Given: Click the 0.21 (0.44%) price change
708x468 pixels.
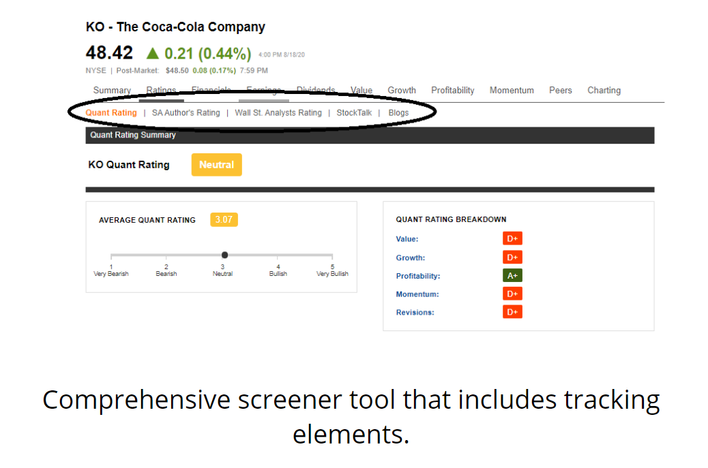Looking at the screenshot, I should point(208,54).
